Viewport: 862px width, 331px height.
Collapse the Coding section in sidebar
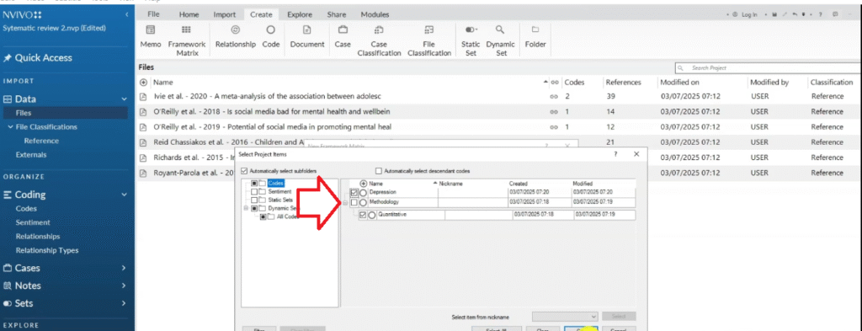[x=124, y=194]
